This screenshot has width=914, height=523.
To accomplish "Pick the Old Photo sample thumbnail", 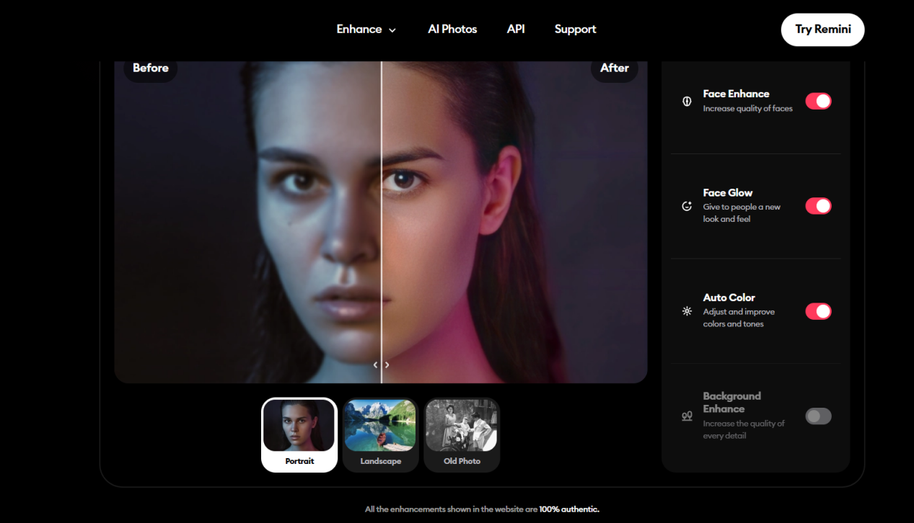I will (x=462, y=434).
